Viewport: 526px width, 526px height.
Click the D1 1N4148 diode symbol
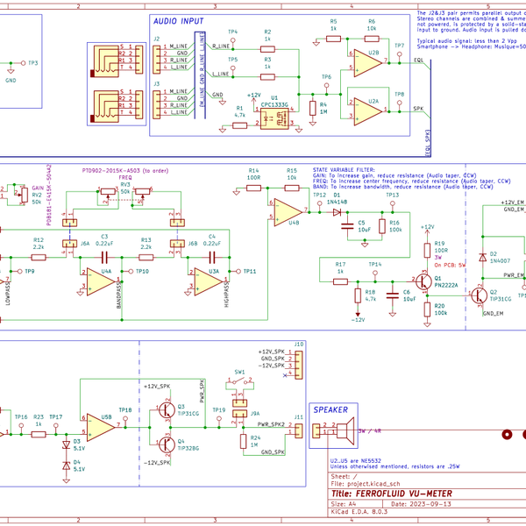coord(336,211)
